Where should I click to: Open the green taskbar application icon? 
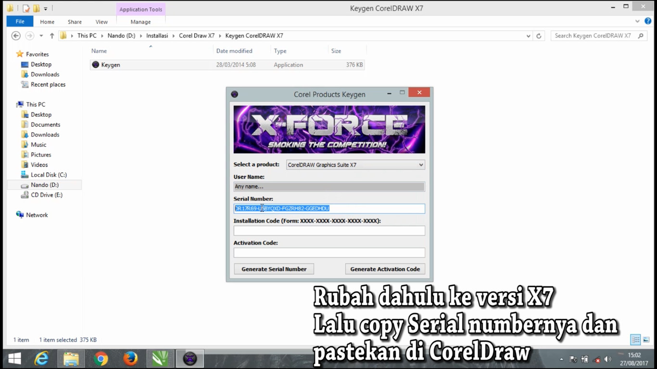tap(160, 359)
